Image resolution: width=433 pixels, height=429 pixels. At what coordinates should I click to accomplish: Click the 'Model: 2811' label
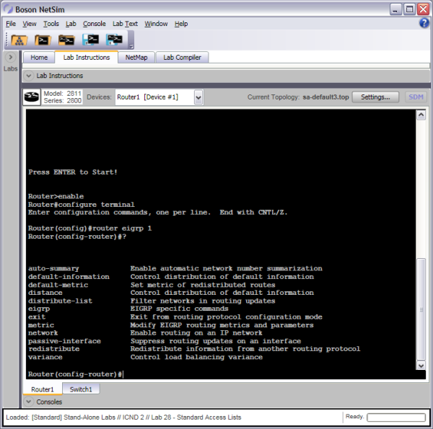(62, 94)
